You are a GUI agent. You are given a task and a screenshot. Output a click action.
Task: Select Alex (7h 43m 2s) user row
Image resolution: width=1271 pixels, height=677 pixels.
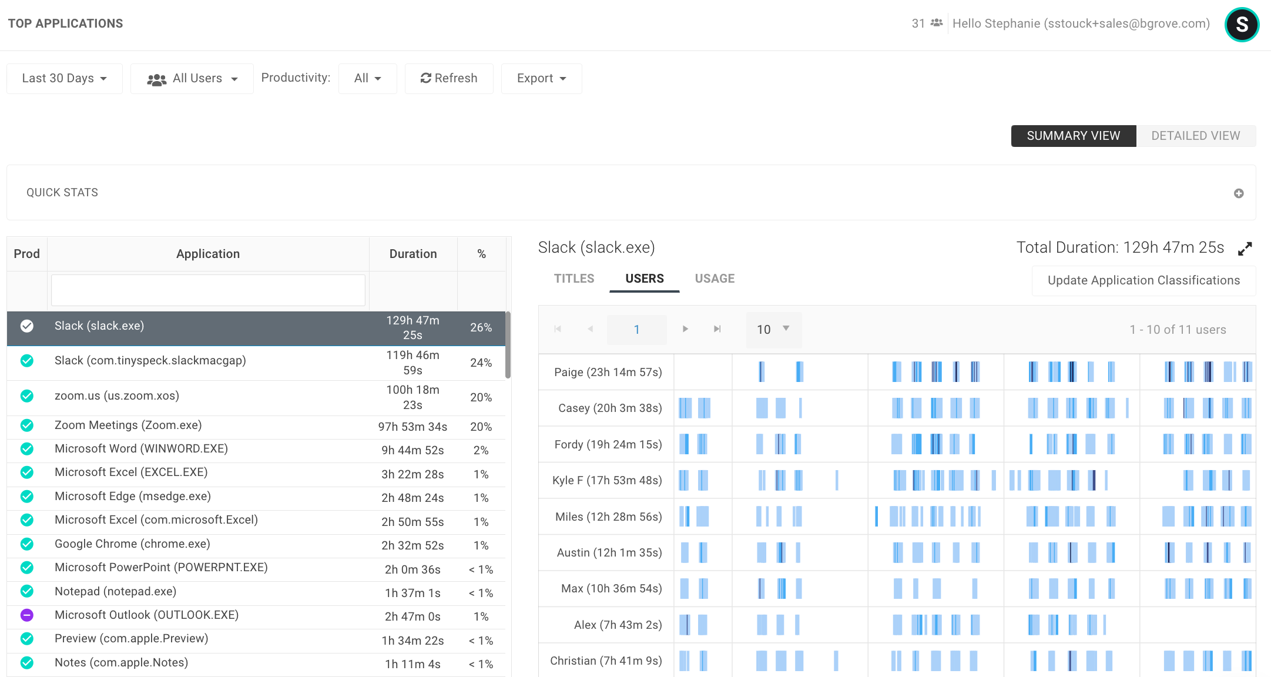click(x=897, y=625)
